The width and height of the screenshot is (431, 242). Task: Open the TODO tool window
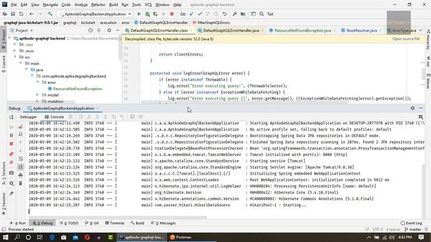[69, 223]
